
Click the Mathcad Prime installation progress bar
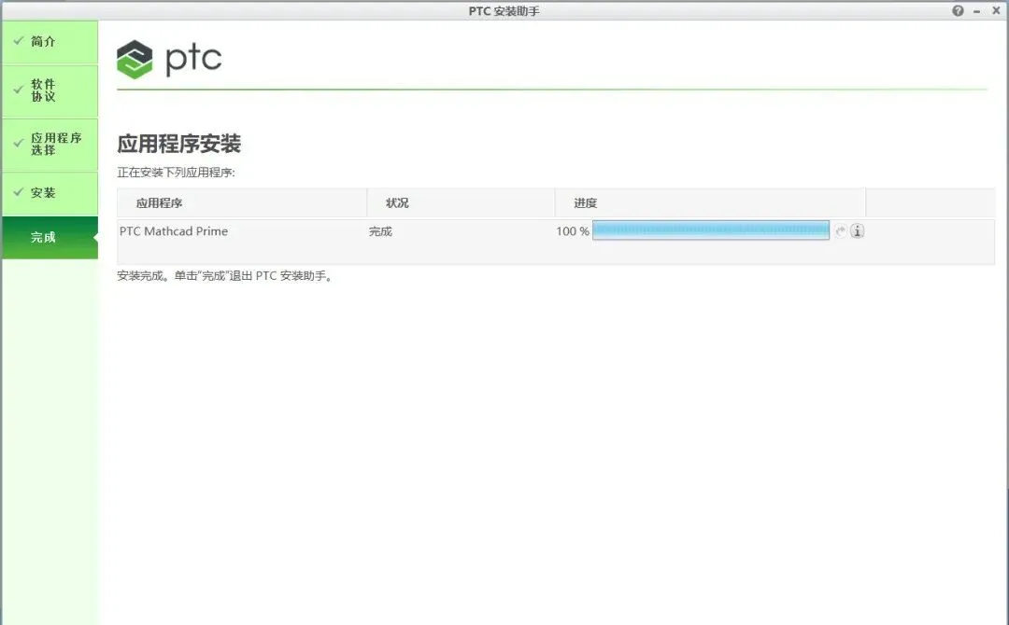(x=710, y=230)
